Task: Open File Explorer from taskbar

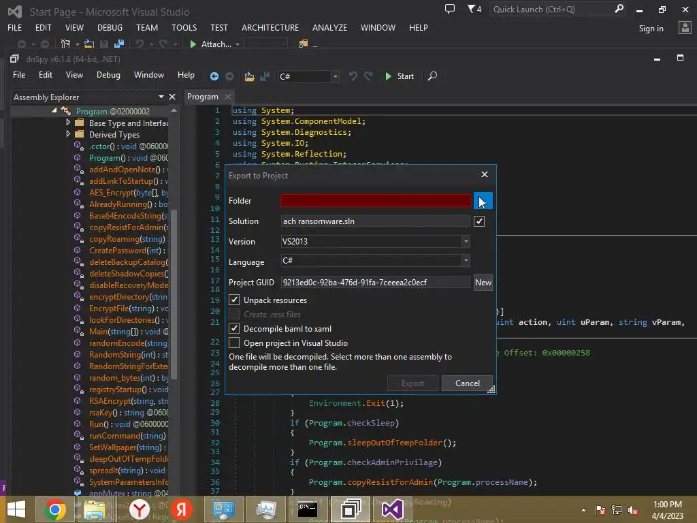Action: [x=94, y=509]
